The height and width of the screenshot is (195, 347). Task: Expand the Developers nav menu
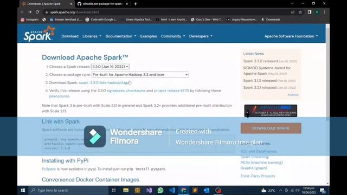tap(201, 36)
